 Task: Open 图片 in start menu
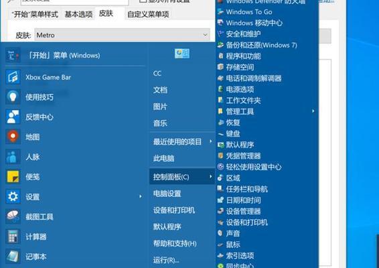160,107
